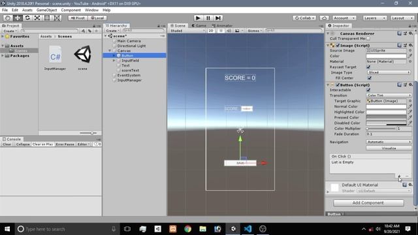Viewport: 418px width, 235px height.
Task: Select the Rotate tool in the toolbar
Action: (x=27, y=18)
